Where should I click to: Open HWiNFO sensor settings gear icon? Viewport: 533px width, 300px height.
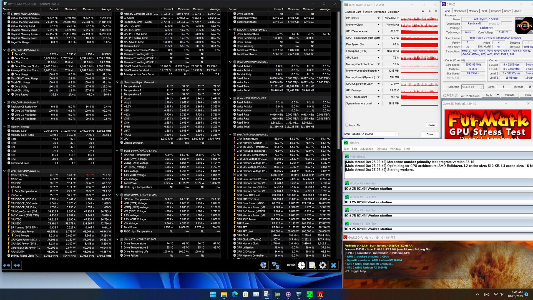(x=323, y=266)
